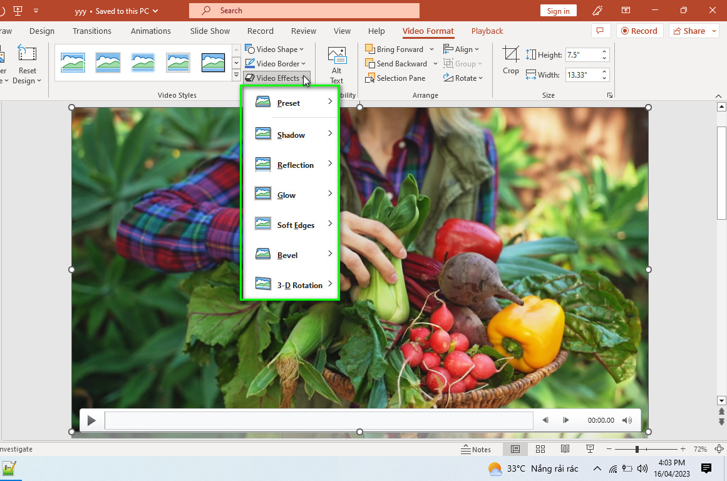Switch to Normal view icon
The width and height of the screenshot is (727, 481).
[x=515, y=449]
